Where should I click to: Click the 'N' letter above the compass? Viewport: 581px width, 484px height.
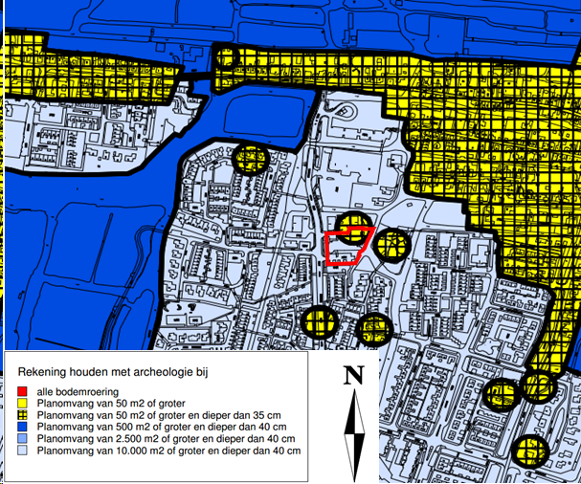click(354, 375)
